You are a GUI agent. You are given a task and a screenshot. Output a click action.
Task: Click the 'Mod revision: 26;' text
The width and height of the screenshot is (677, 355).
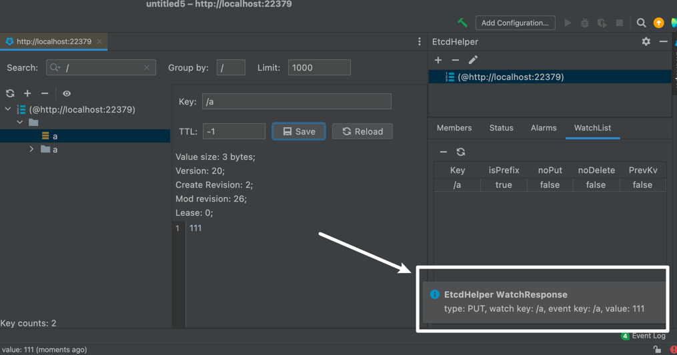click(x=211, y=199)
